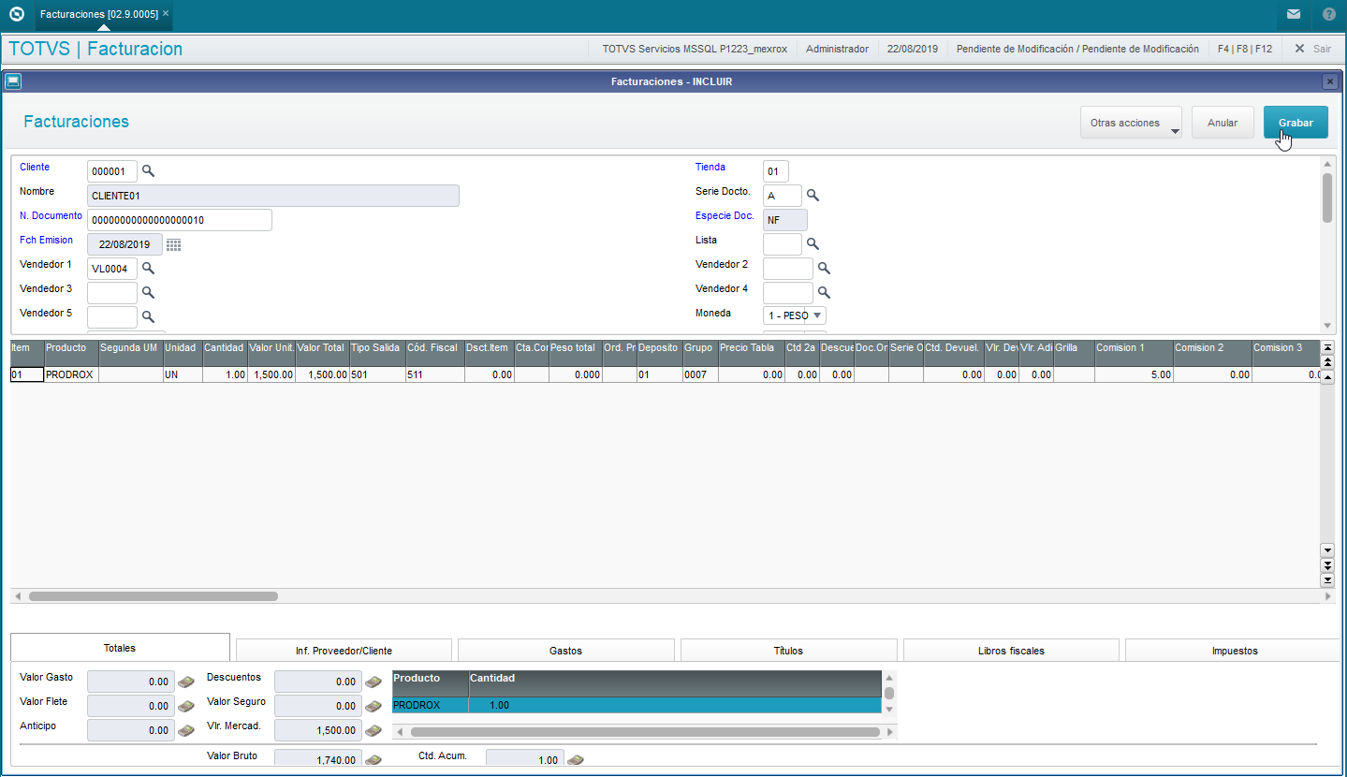Open Vendedor 1 lookup magnifier
This screenshot has height=777, width=1347.
tap(148, 269)
